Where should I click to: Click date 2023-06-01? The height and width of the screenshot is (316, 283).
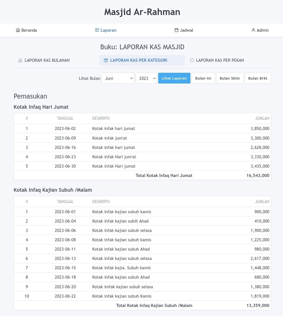tap(65, 212)
